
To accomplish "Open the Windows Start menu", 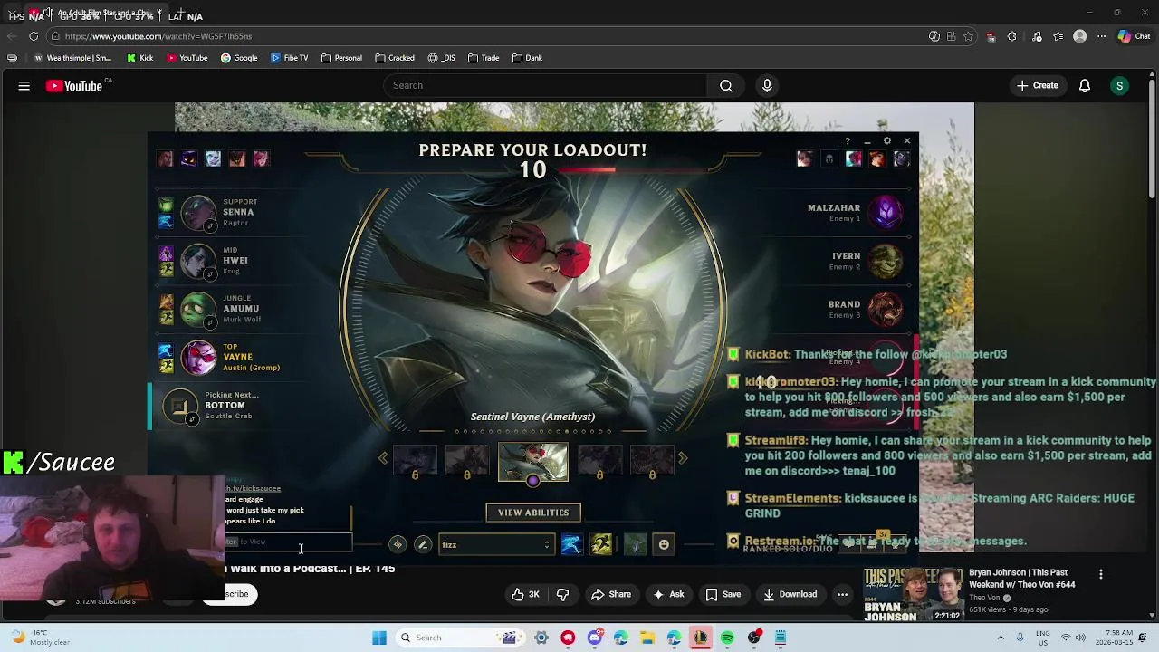I will 379,638.
